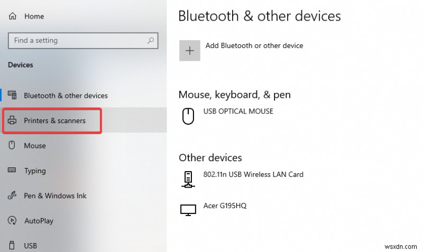
Task: Click the Home house icon
Action: pos(12,16)
